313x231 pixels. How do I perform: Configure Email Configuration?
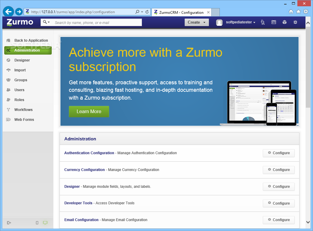point(279,220)
